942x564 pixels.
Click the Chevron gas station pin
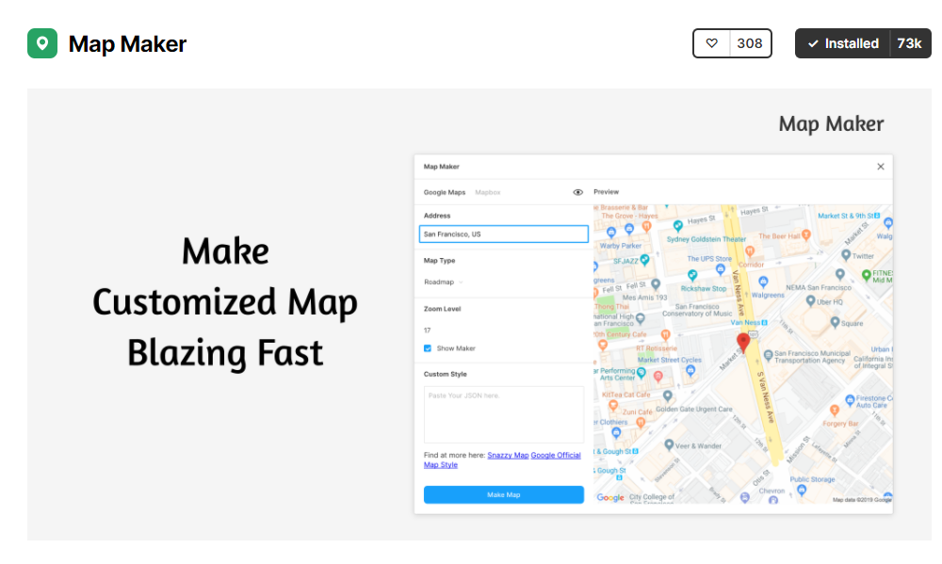(x=773, y=500)
